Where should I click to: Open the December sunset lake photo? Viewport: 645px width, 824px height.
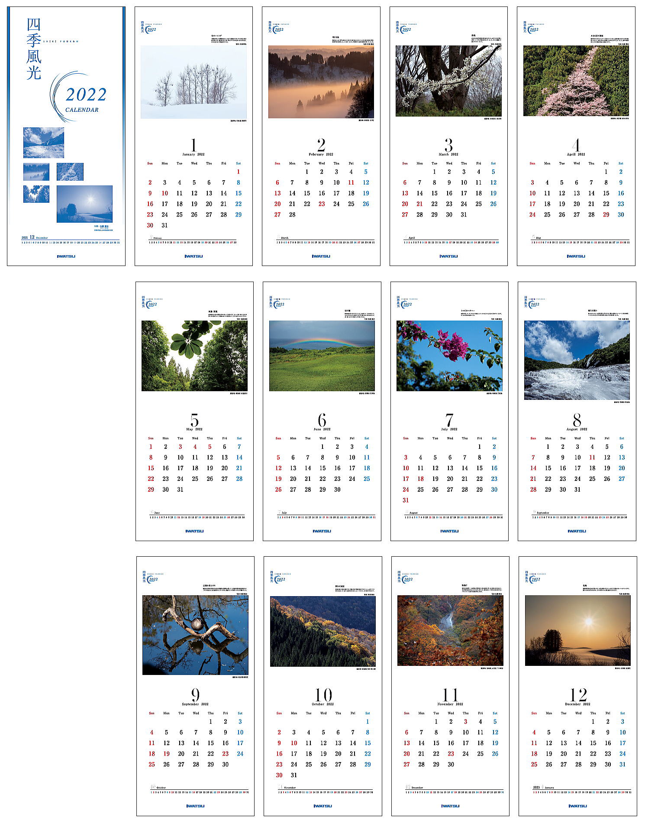point(578,630)
